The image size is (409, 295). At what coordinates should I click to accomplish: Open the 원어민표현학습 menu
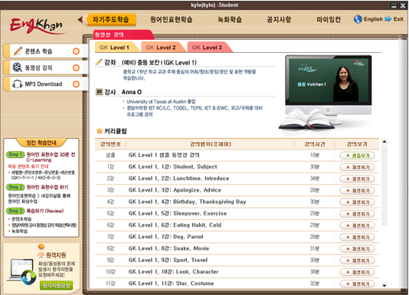[171, 20]
